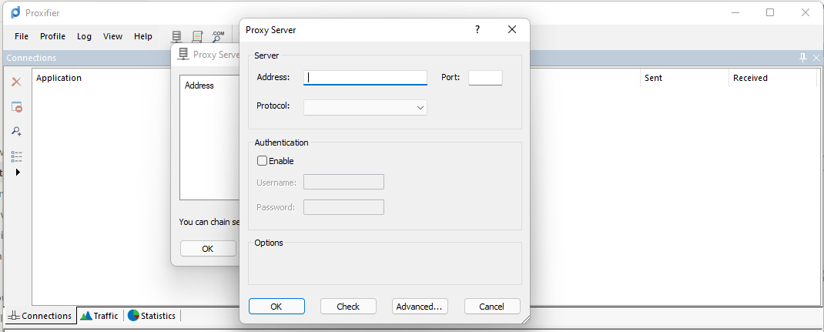Switch to the Traffic tab

point(99,316)
